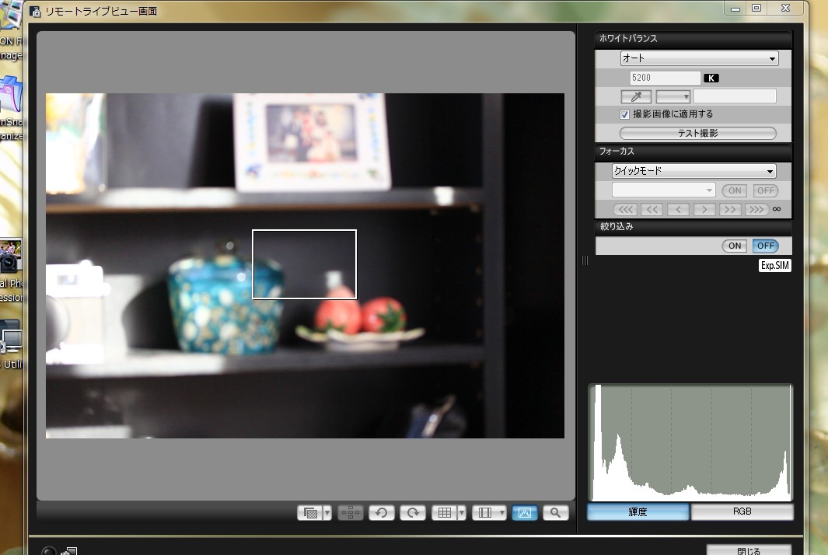Show the grid overlay on live view

[x=445, y=513]
